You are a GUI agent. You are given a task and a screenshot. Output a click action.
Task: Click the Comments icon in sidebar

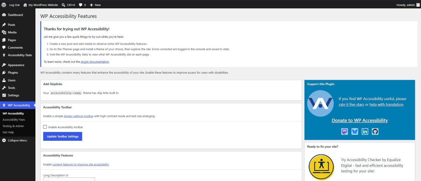pos(4,48)
